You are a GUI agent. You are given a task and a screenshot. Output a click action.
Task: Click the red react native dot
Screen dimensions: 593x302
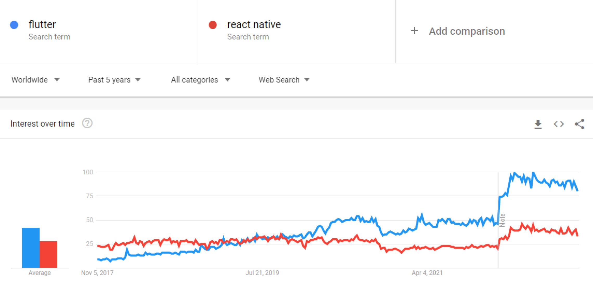point(213,25)
